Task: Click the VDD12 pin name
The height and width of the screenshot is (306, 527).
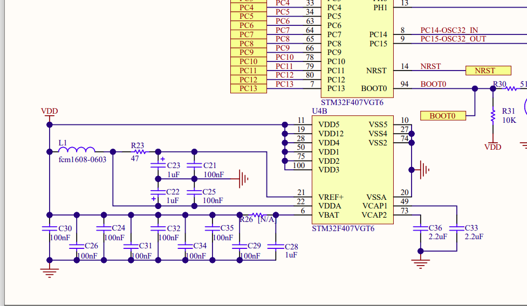Action: tap(331, 134)
